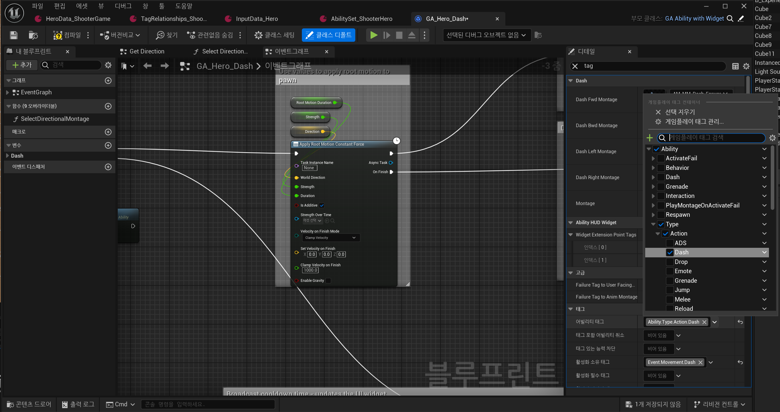Click the eject button in play controls
Screen dimensions: 780x412
point(412,35)
